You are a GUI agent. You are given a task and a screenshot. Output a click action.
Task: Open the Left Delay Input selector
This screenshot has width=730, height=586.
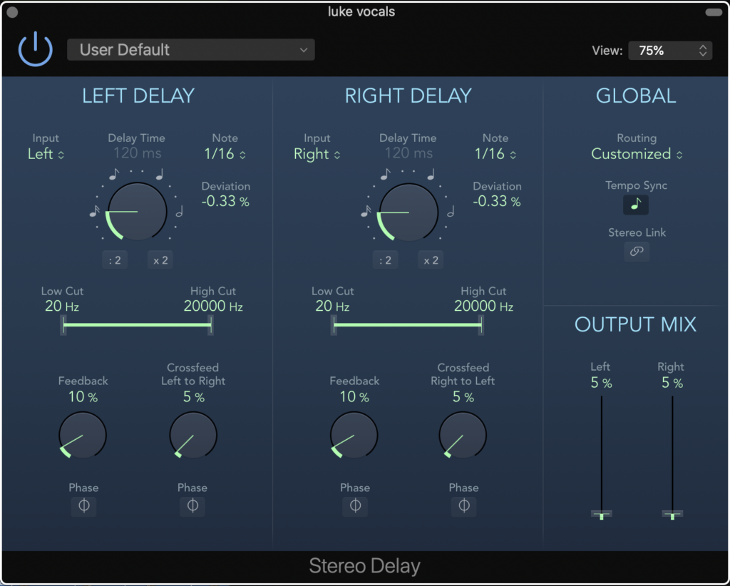click(x=46, y=153)
